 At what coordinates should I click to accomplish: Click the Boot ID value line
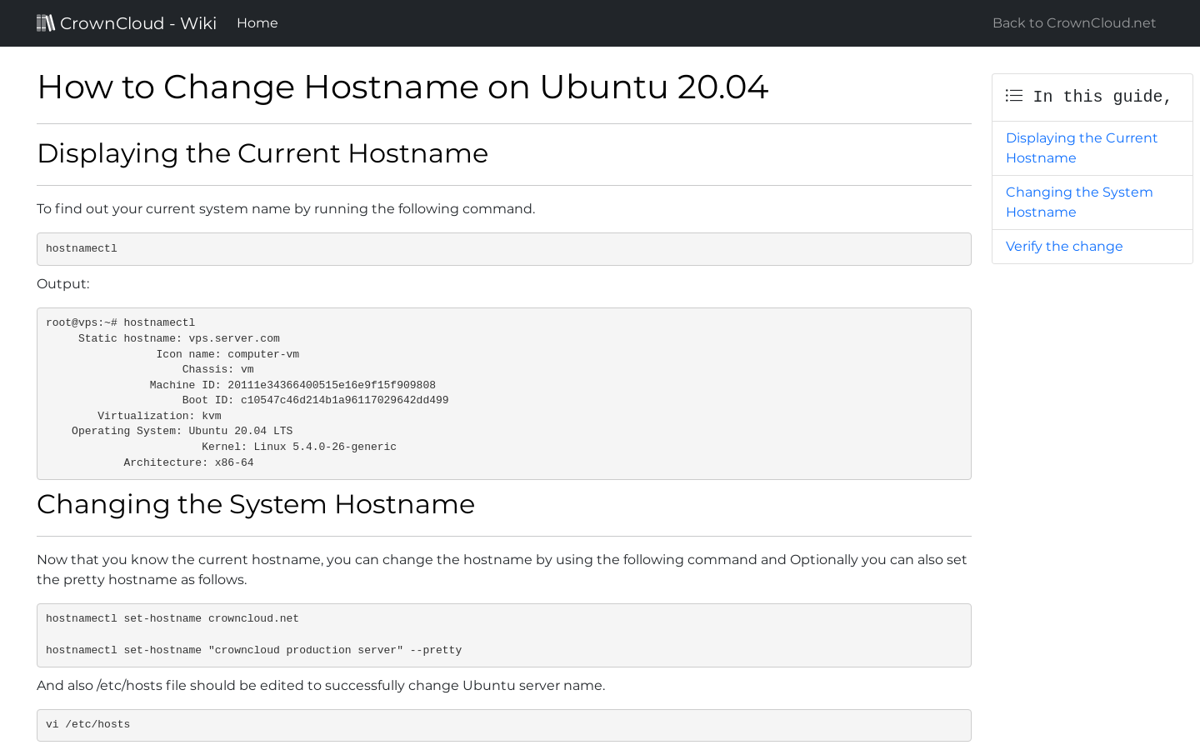316,401
